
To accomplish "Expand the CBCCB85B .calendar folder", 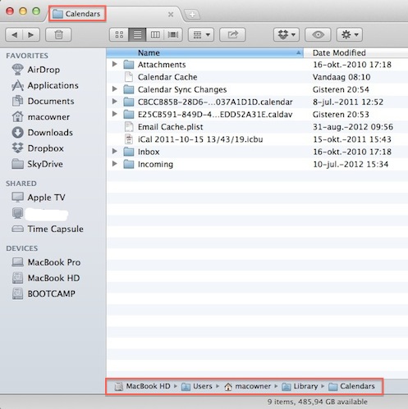I will 115,102.
